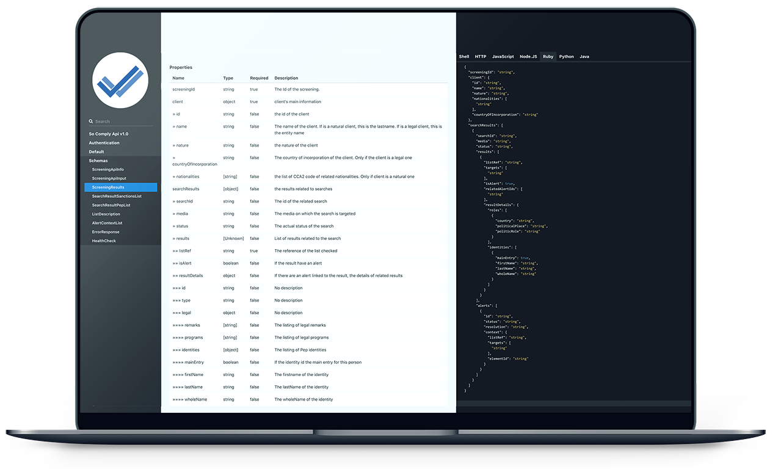Switch code samples to the Node.JS tab

528,56
